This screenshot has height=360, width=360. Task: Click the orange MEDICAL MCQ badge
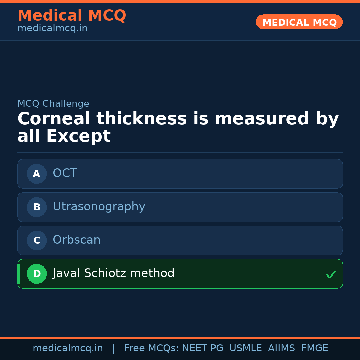coord(299,22)
